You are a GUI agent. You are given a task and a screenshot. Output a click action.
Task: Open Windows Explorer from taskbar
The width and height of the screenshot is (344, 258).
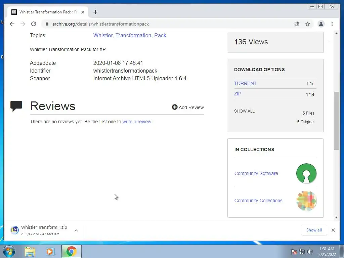(x=30, y=251)
